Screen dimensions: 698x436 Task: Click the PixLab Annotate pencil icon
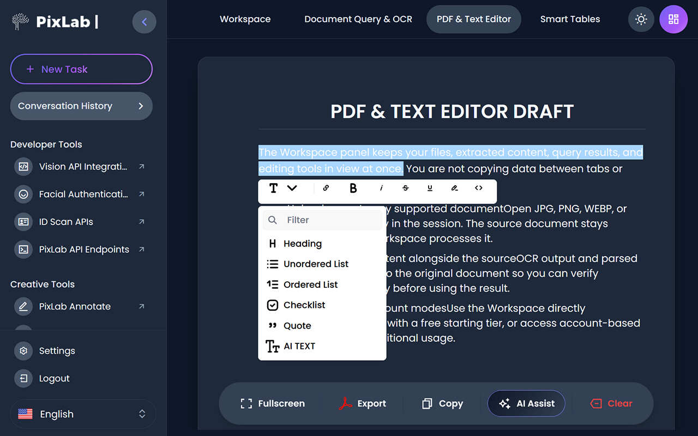tap(23, 306)
